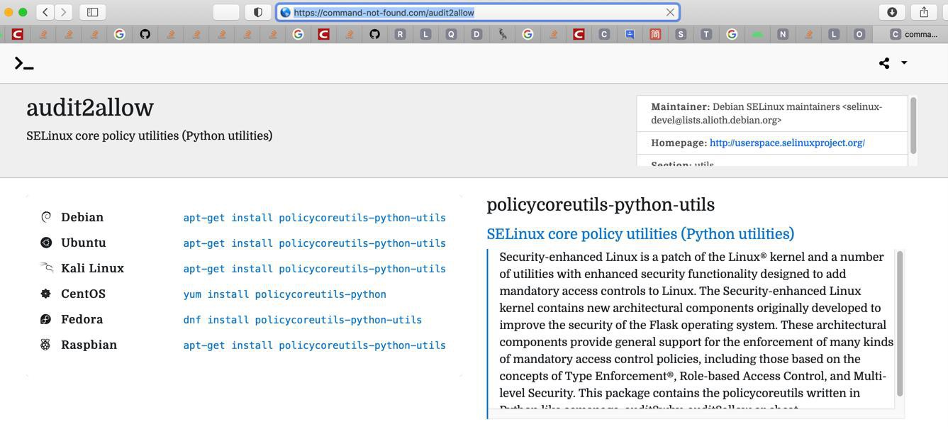Open the userspace.selinuxproject.org homepage link

coord(787,143)
